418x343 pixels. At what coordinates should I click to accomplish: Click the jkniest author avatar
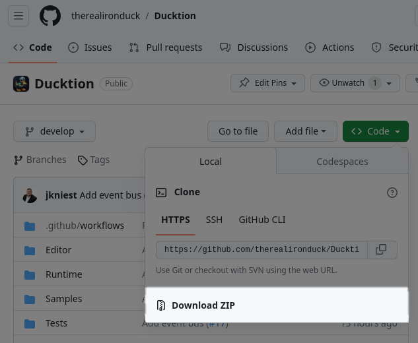pos(30,195)
